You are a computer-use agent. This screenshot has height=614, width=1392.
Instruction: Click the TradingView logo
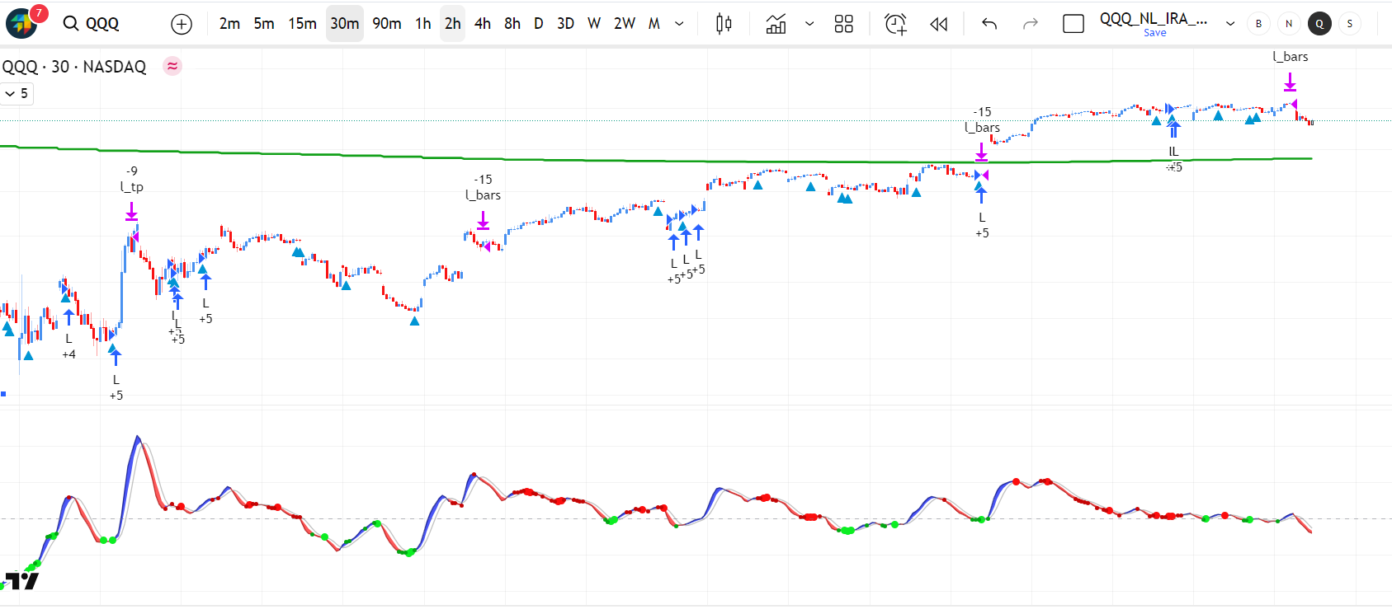pyautogui.click(x=21, y=581)
